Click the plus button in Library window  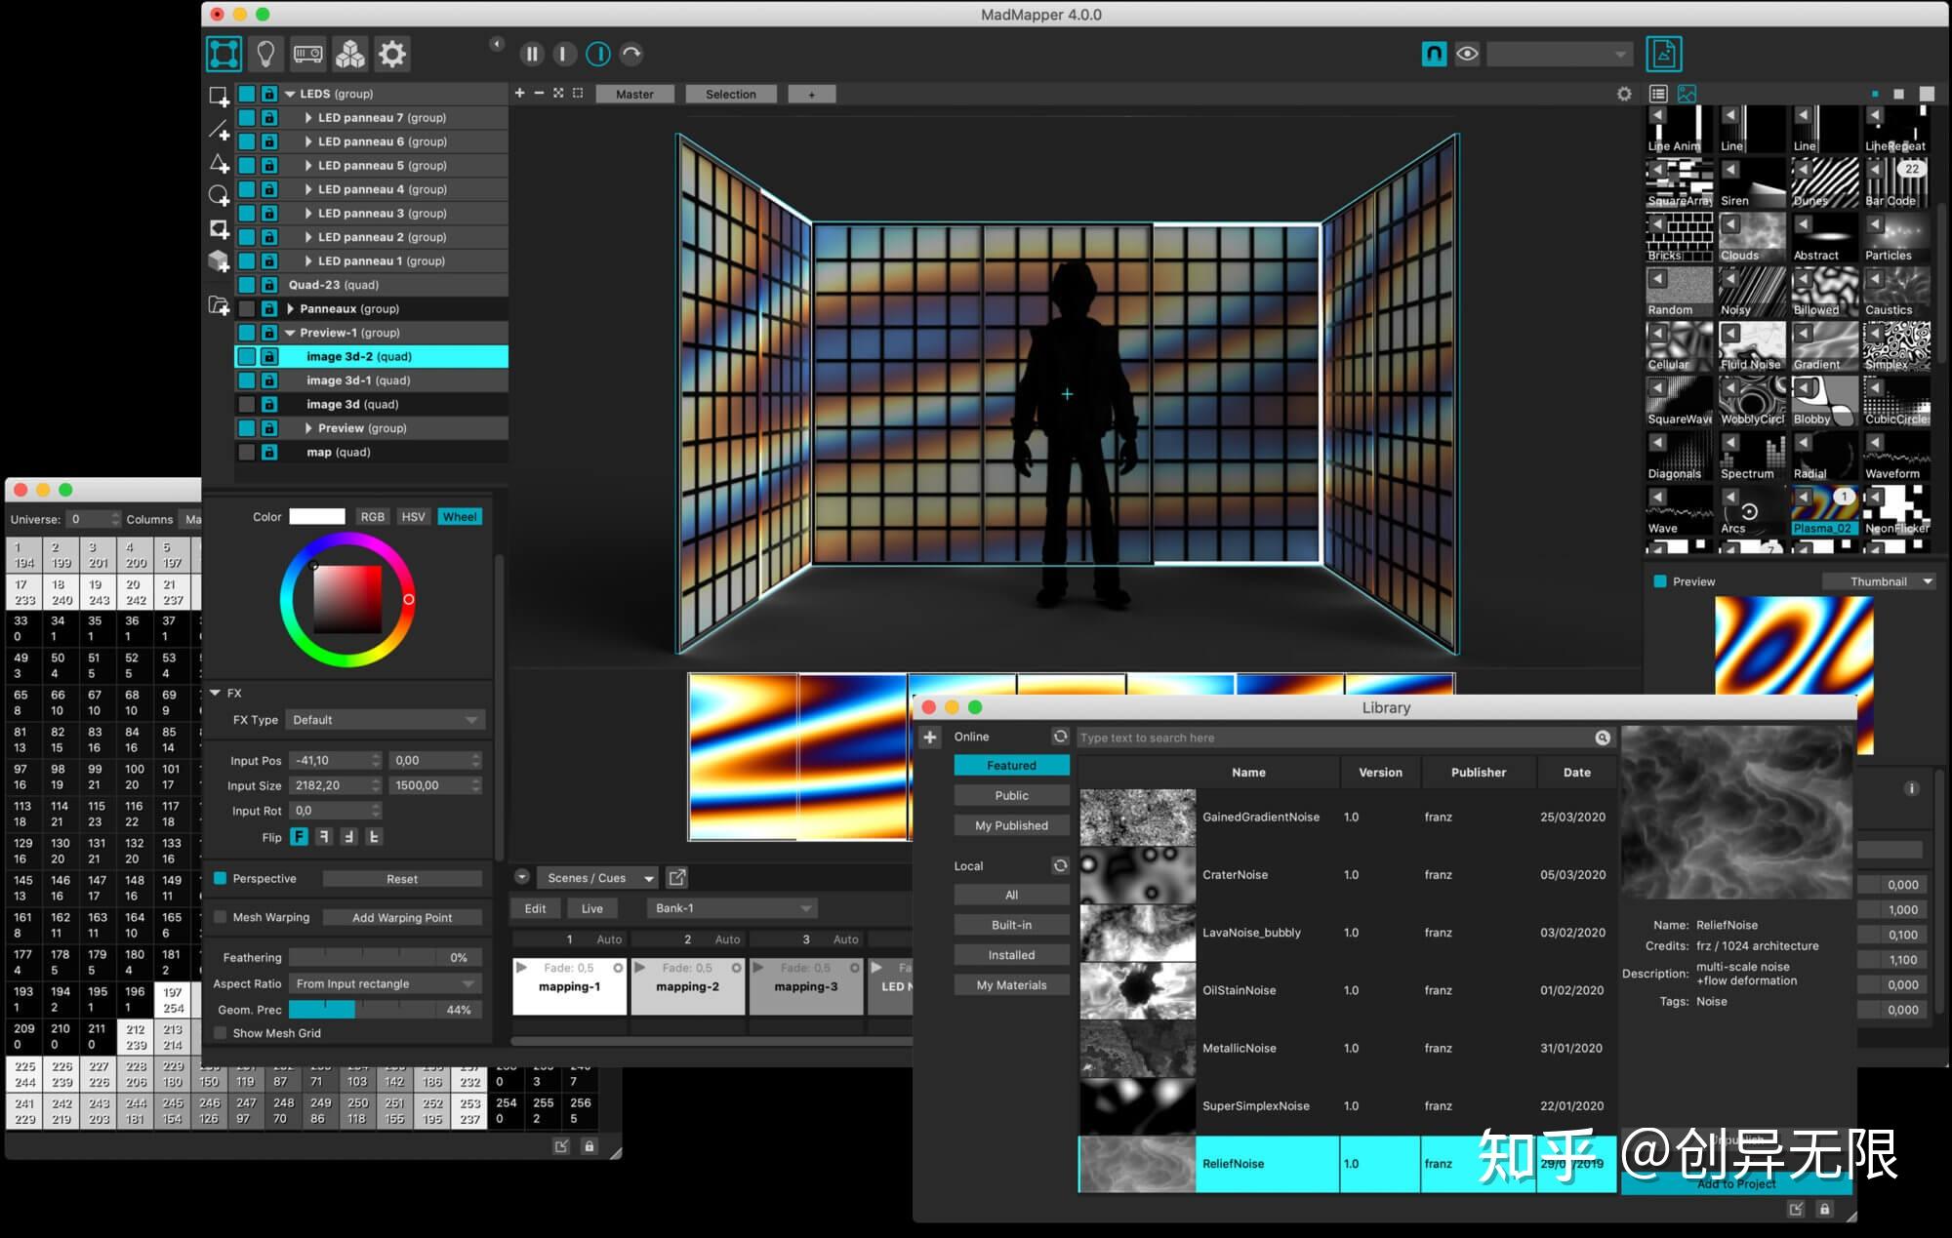(929, 738)
